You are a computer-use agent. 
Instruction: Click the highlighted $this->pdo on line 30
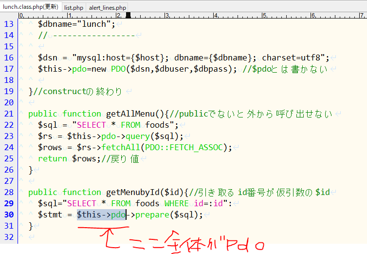pyautogui.click(x=101, y=215)
